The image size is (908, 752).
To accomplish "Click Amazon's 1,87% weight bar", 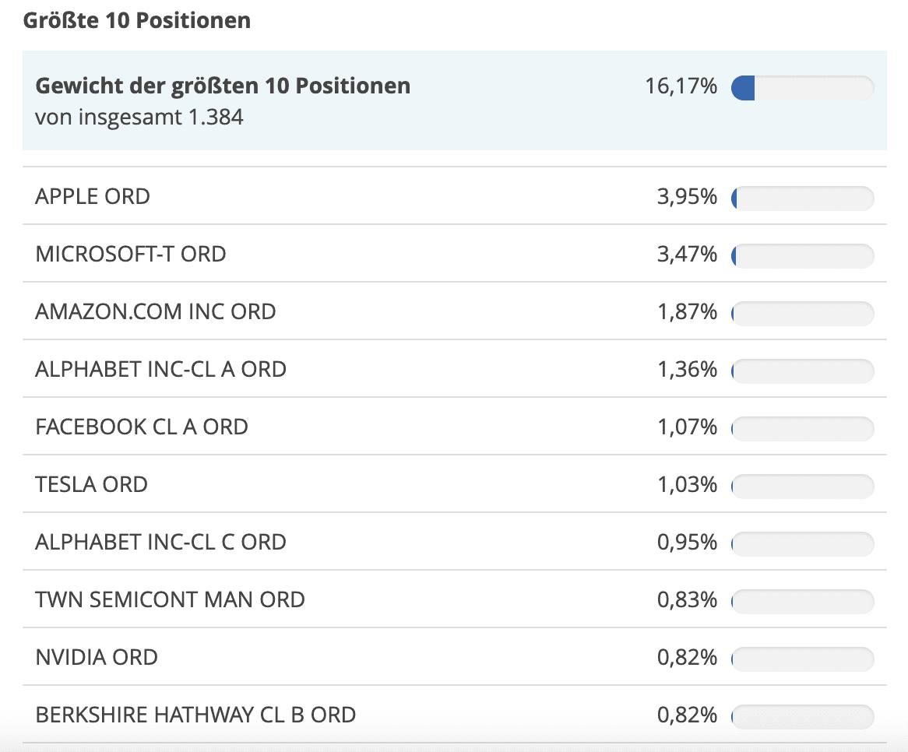I will click(x=802, y=314).
